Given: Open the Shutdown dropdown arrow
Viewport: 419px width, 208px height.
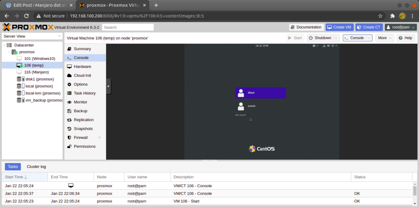Looking at the screenshot, I should click(337, 38).
